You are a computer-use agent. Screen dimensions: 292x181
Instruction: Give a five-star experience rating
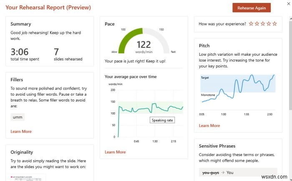[274, 24]
